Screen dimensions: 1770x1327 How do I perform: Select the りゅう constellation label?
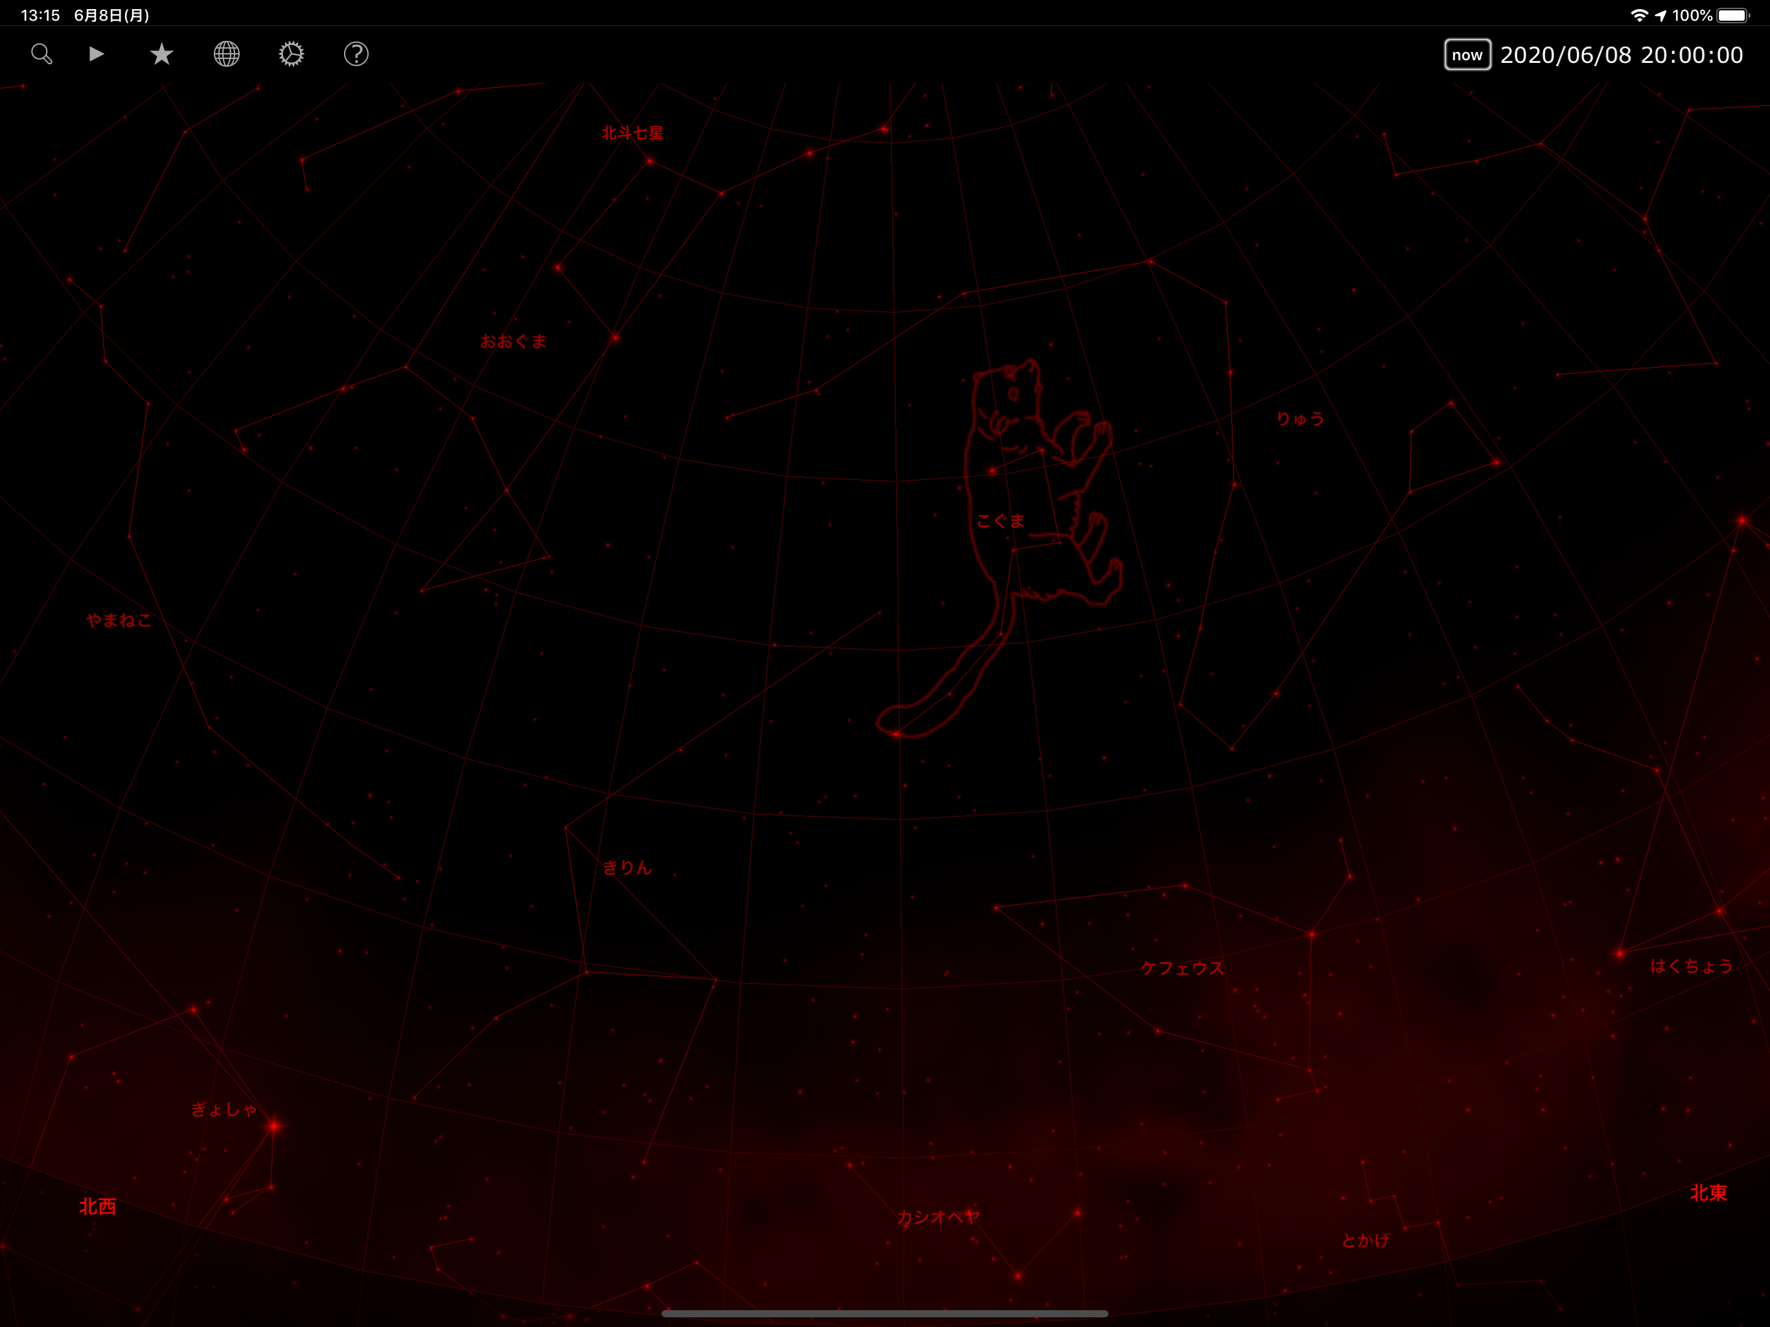(x=1300, y=418)
